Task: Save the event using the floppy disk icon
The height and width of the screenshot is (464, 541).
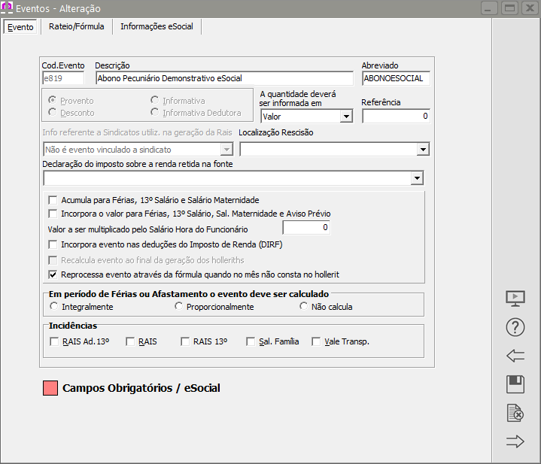Action: tap(515, 384)
